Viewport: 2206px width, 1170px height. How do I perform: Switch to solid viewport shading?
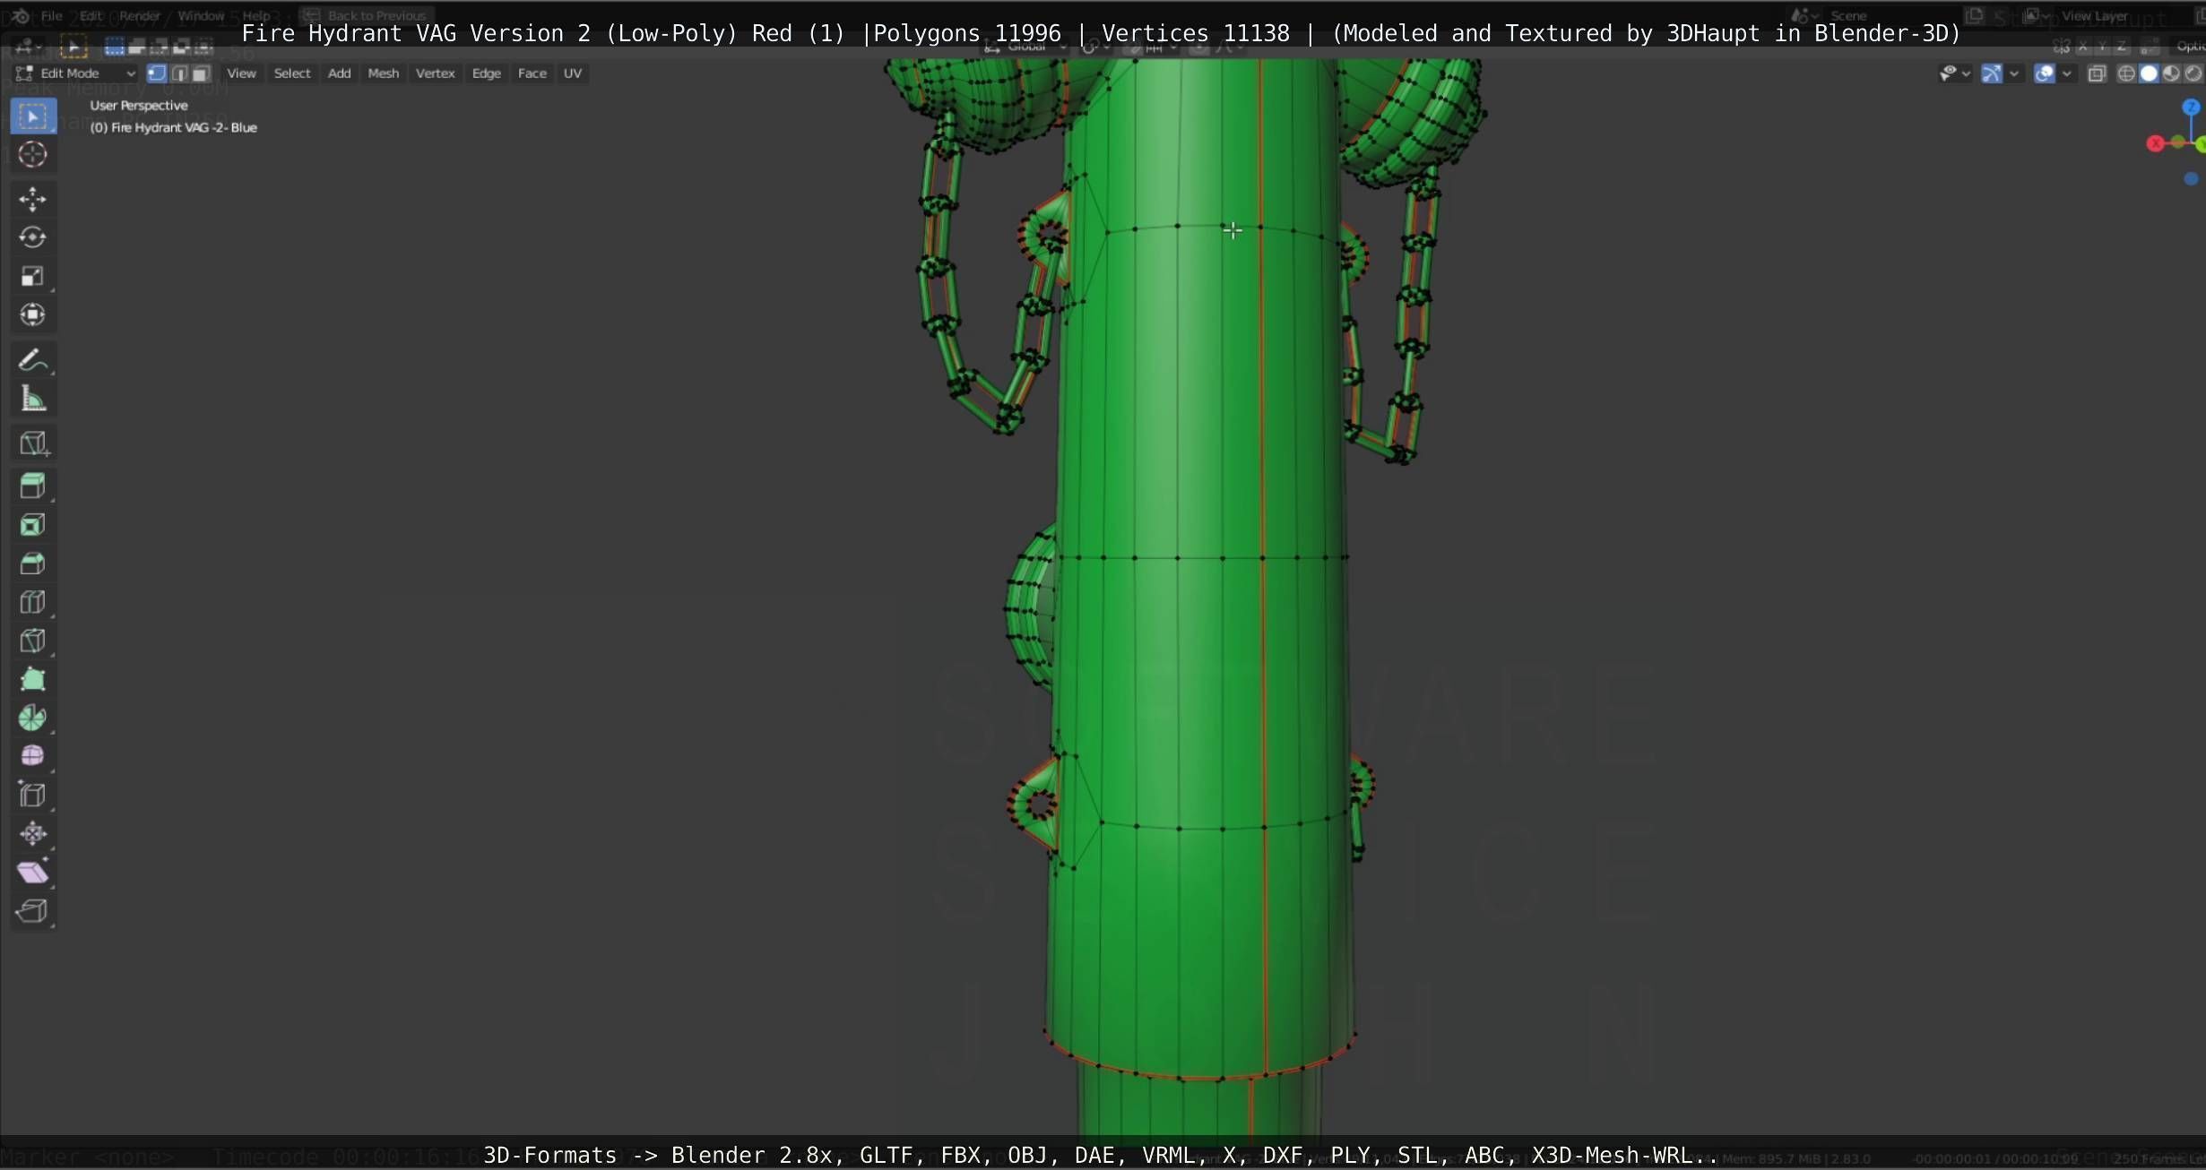click(x=2149, y=73)
